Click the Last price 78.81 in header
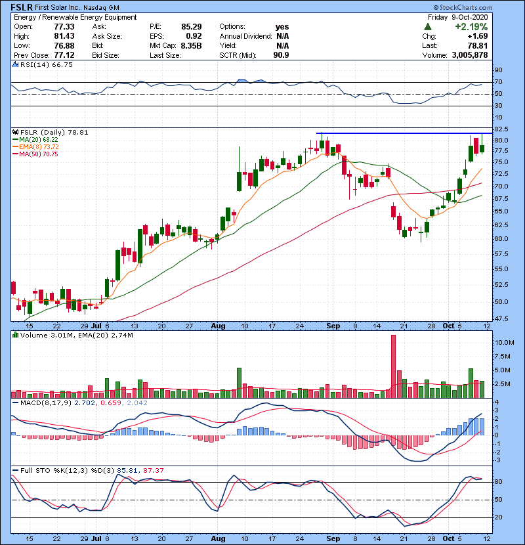The height and width of the screenshot is (545, 525). point(477,45)
